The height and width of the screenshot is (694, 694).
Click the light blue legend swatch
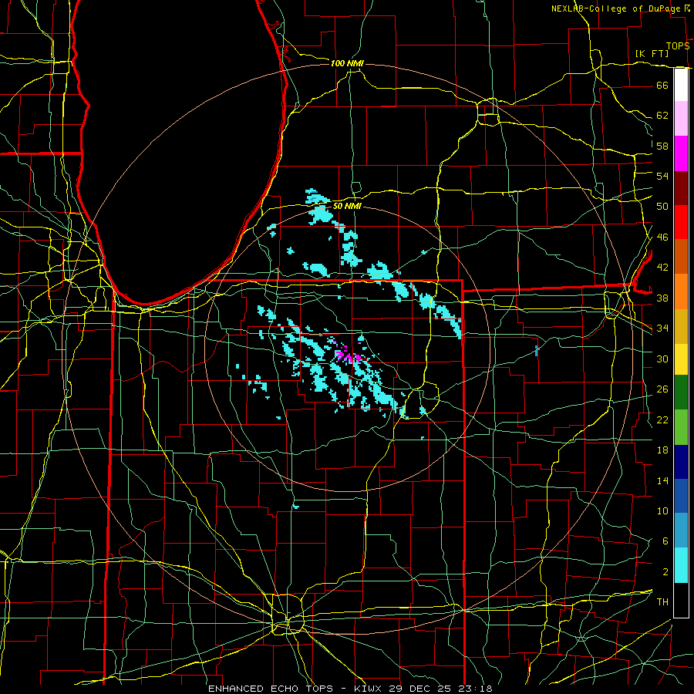[x=681, y=531]
